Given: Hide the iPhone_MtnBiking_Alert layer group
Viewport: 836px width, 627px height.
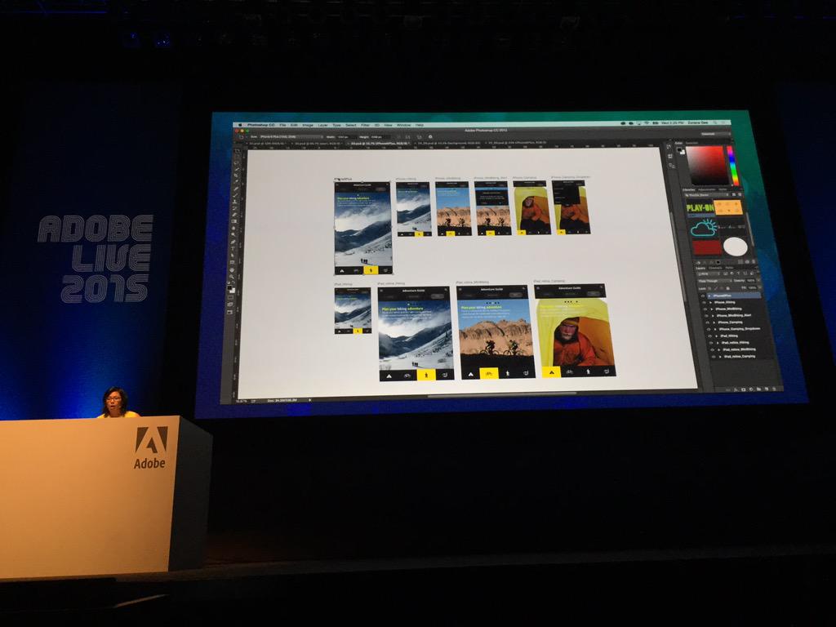Looking at the screenshot, I should click(706, 316).
